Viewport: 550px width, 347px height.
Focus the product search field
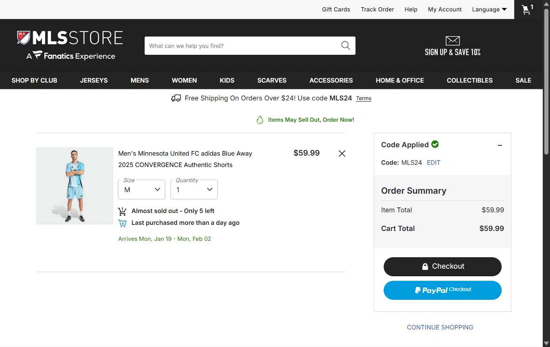click(242, 46)
